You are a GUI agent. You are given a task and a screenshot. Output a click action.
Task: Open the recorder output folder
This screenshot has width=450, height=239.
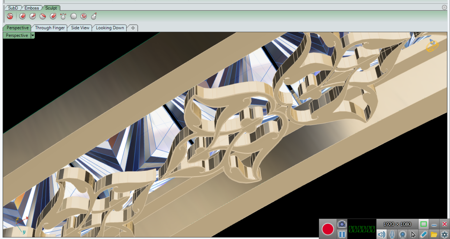434,234
